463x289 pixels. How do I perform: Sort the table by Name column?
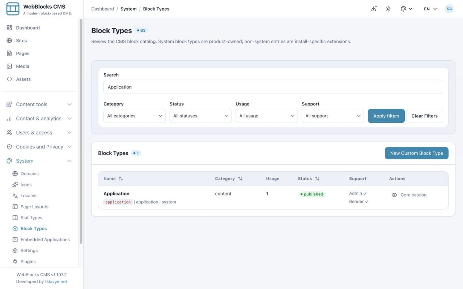coord(113,178)
